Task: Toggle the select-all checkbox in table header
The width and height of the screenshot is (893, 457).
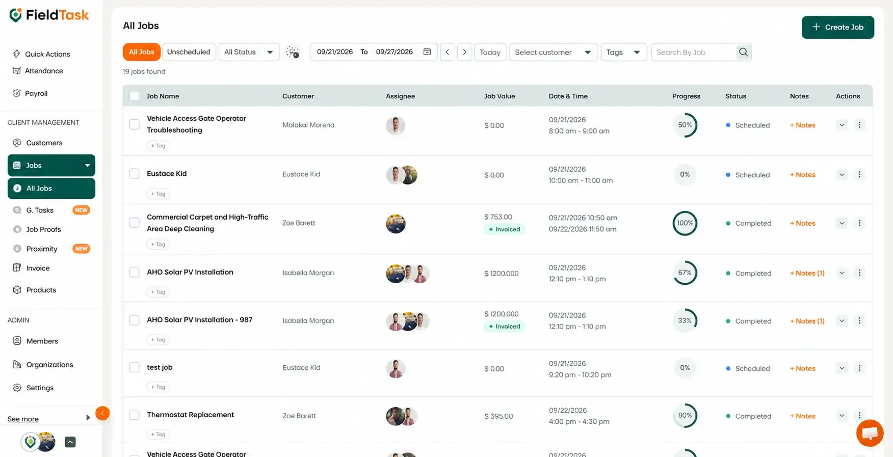Action: (135, 96)
